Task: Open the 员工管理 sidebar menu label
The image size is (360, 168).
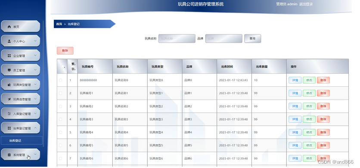Action: point(19,70)
